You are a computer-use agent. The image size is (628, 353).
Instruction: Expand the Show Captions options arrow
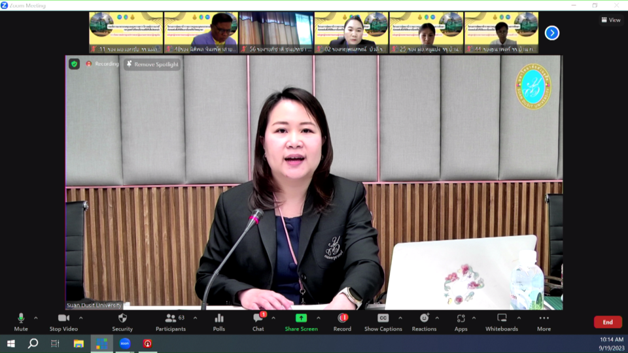click(x=400, y=318)
